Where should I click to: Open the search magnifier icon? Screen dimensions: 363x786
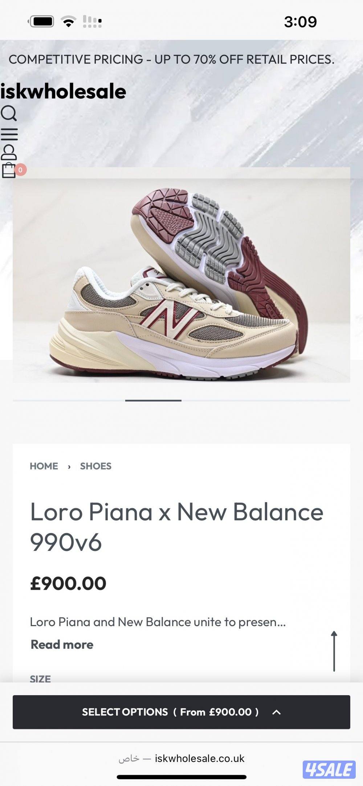pyautogui.click(x=9, y=113)
